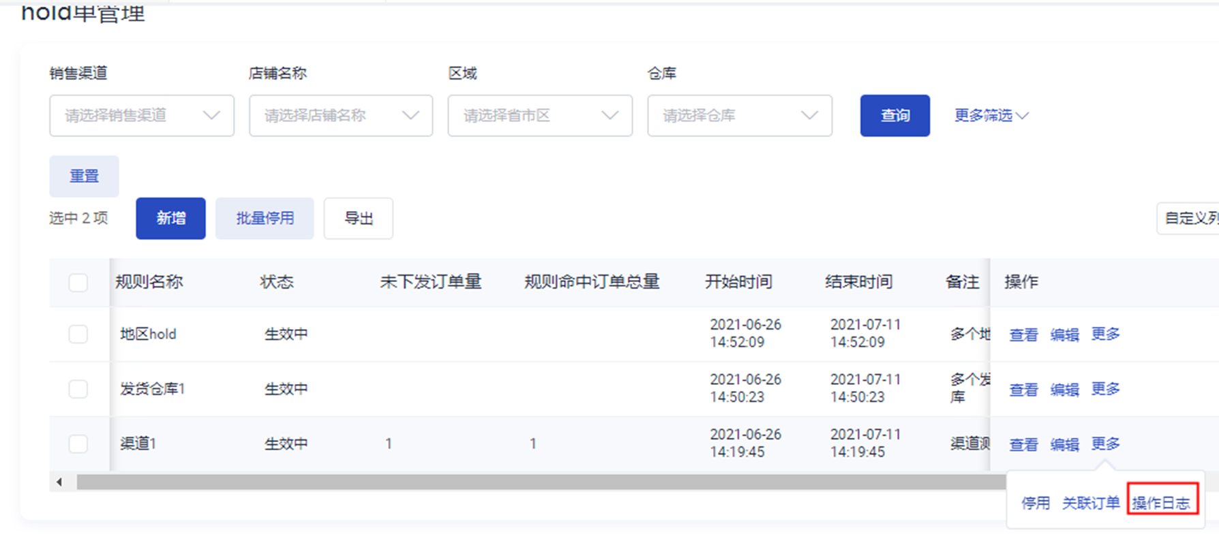Open 更多 for 地区hold row

(x=1105, y=334)
